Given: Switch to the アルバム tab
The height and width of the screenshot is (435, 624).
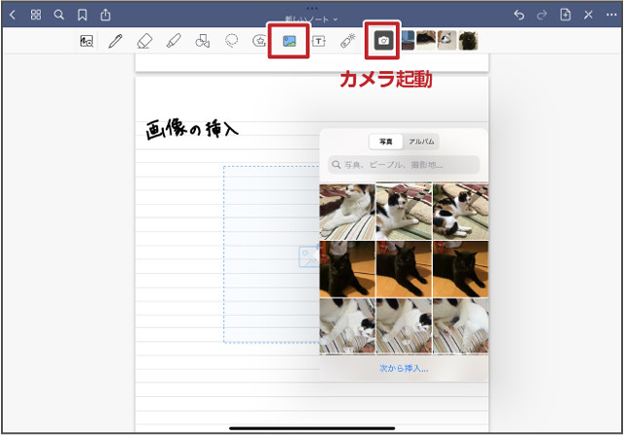Looking at the screenshot, I should 421,142.
